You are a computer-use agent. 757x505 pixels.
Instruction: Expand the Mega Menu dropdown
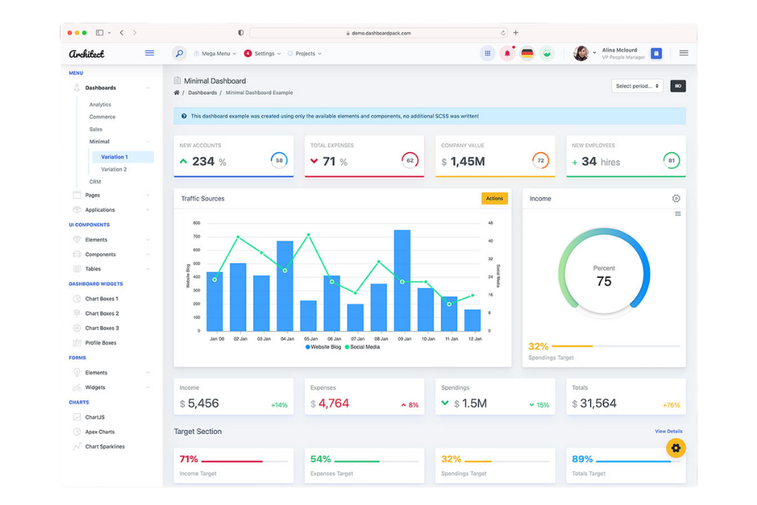[215, 54]
